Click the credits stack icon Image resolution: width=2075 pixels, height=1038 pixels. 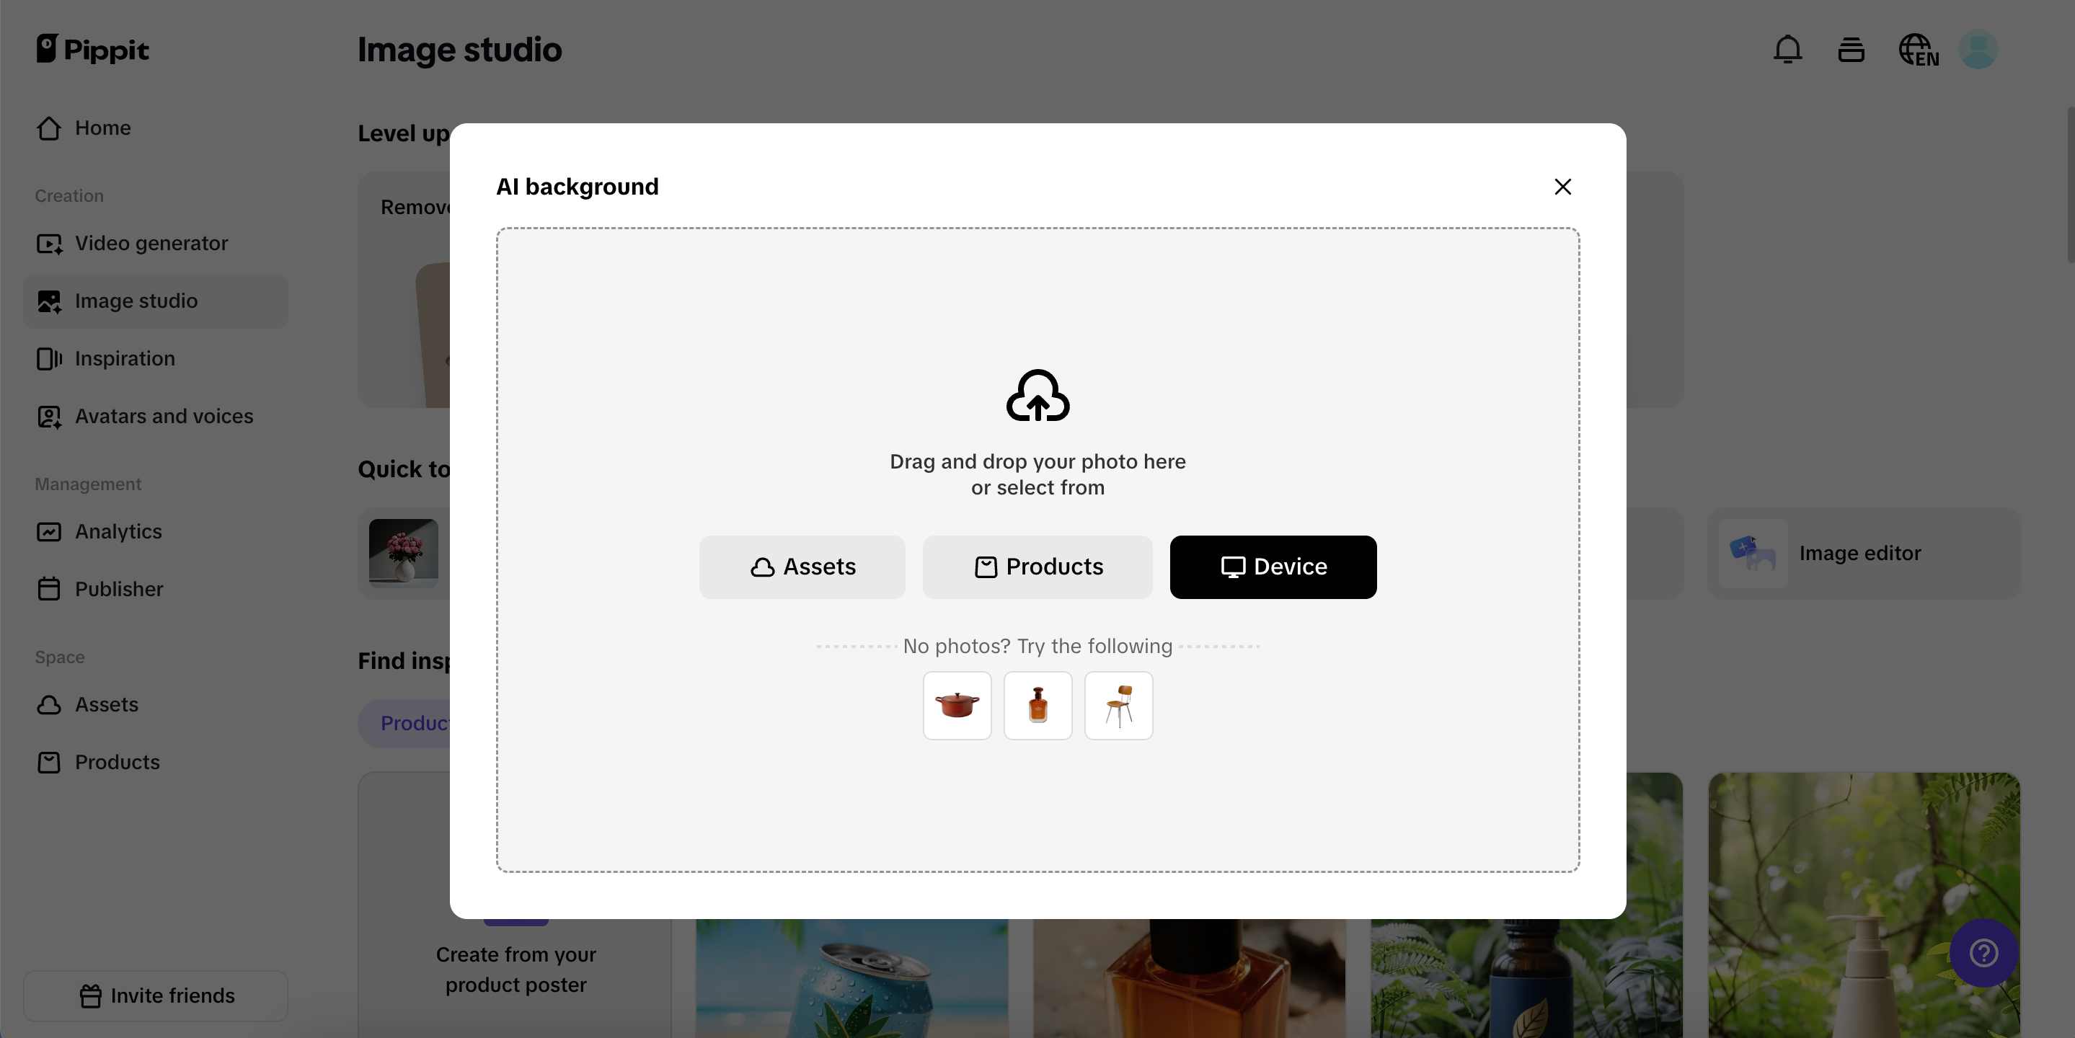click(1850, 50)
